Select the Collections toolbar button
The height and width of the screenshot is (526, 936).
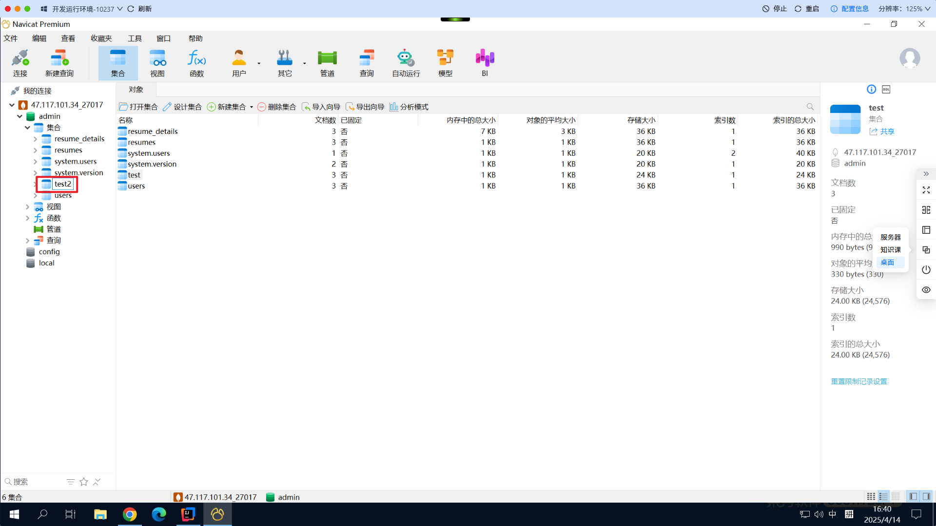pos(118,63)
